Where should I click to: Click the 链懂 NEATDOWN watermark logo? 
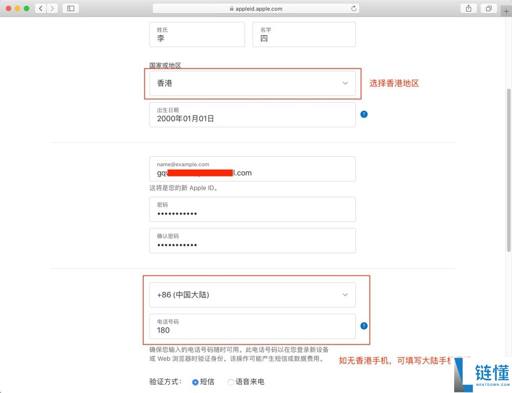pos(481,373)
